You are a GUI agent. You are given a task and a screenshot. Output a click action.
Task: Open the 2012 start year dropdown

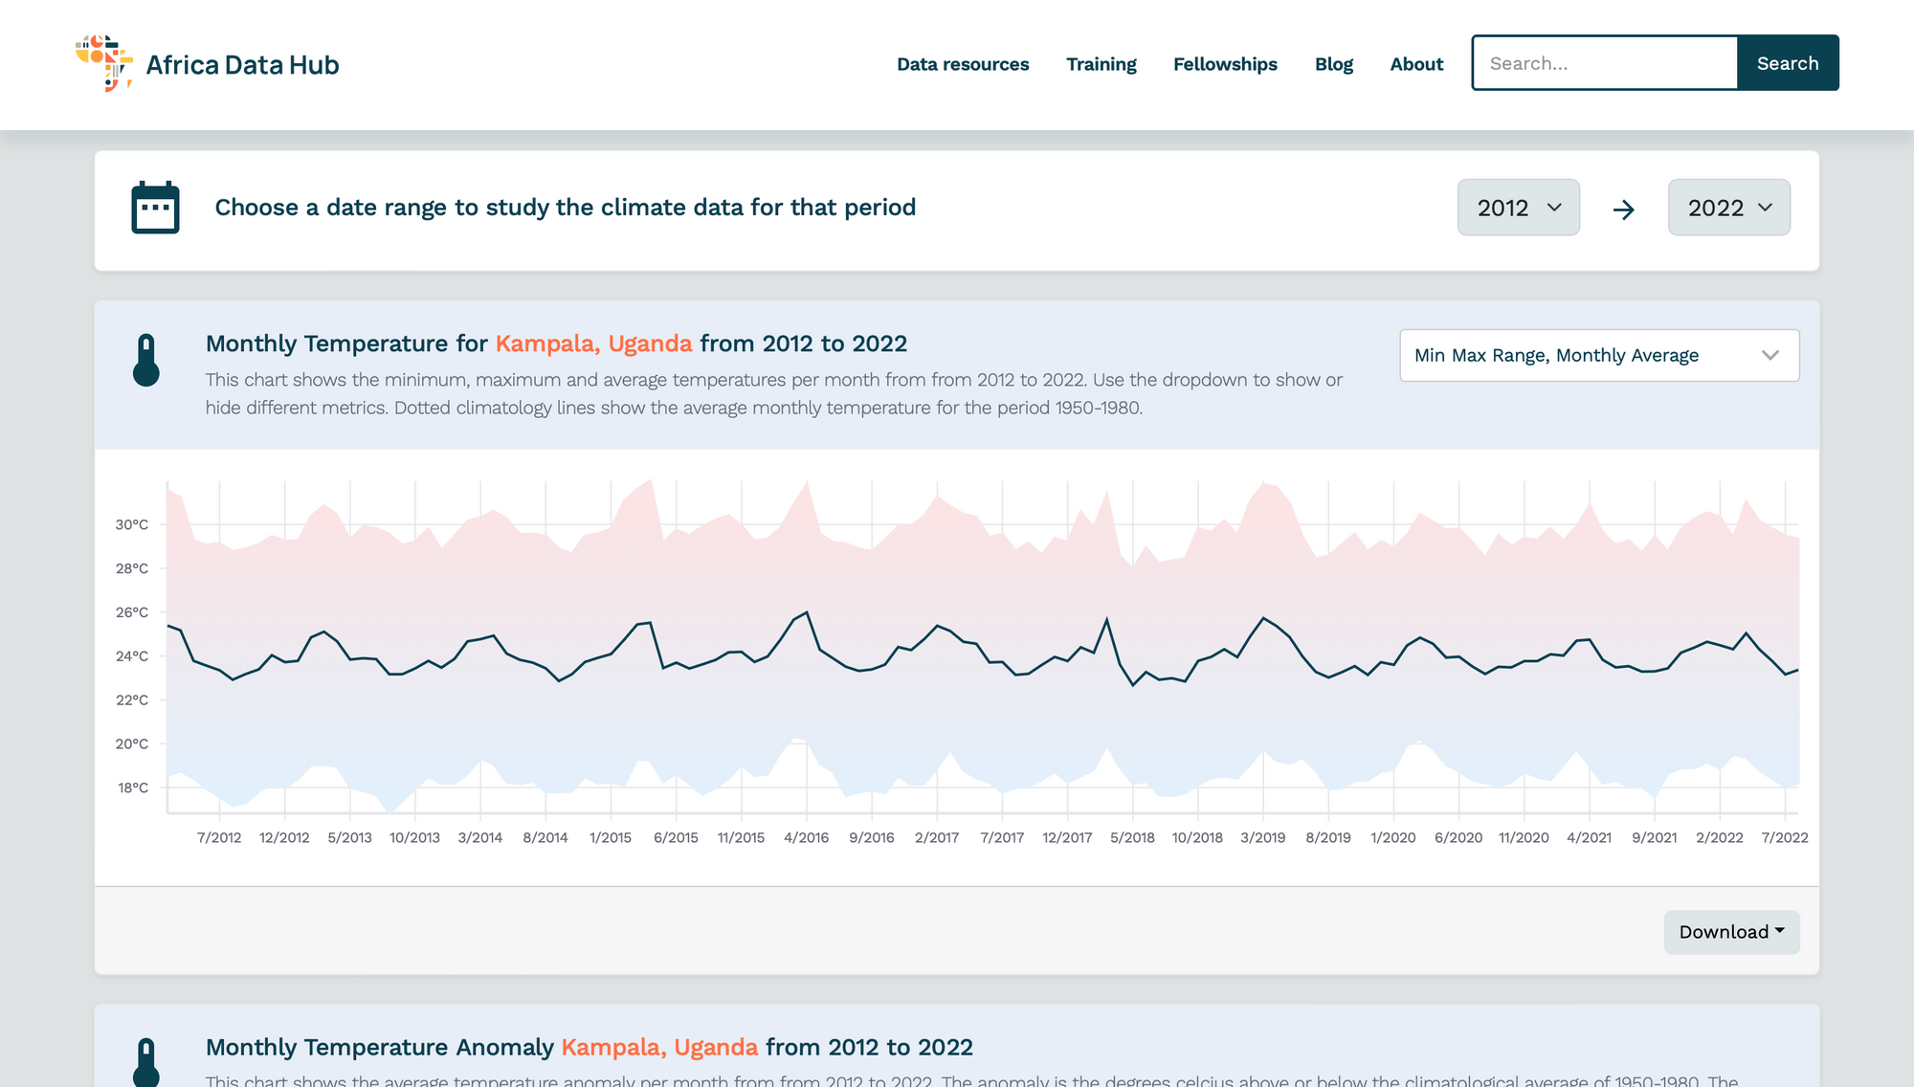(x=1518, y=207)
